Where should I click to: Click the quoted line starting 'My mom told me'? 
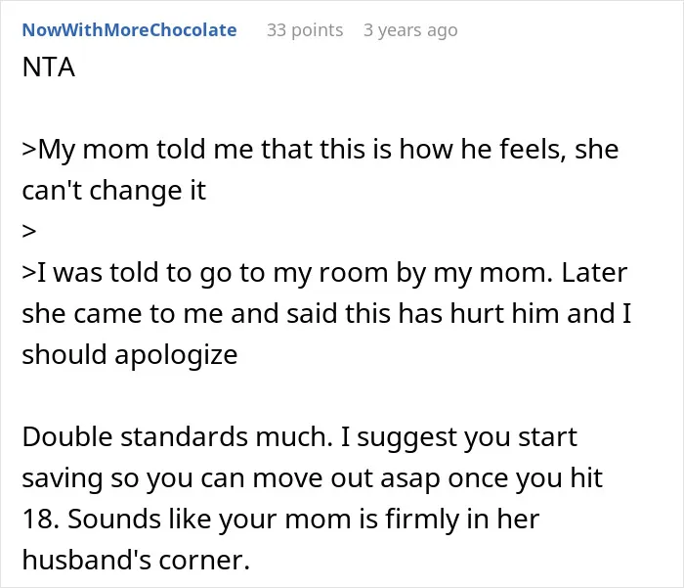tap(321, 150)
